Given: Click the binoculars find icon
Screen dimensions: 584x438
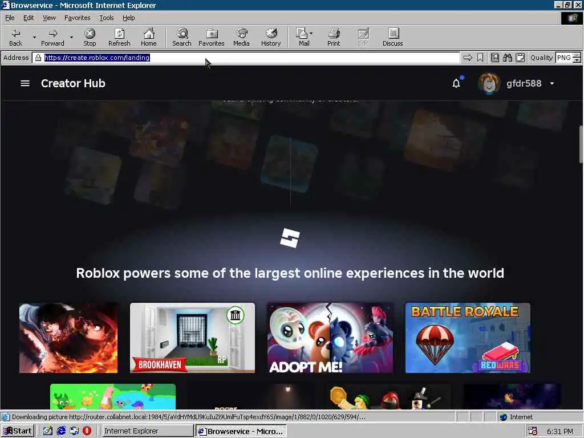Looking at the screenshot, I should [x=507, y=58].
